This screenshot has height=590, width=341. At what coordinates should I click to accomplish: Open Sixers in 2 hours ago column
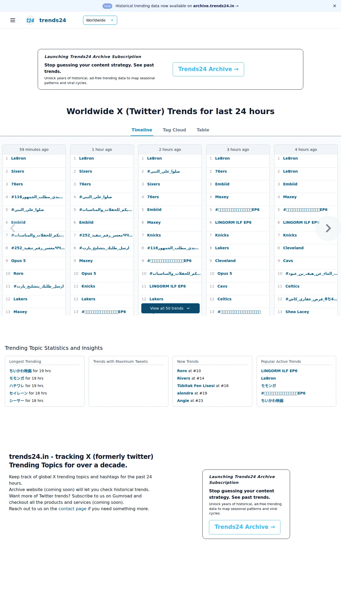click(x=154, y=184)
